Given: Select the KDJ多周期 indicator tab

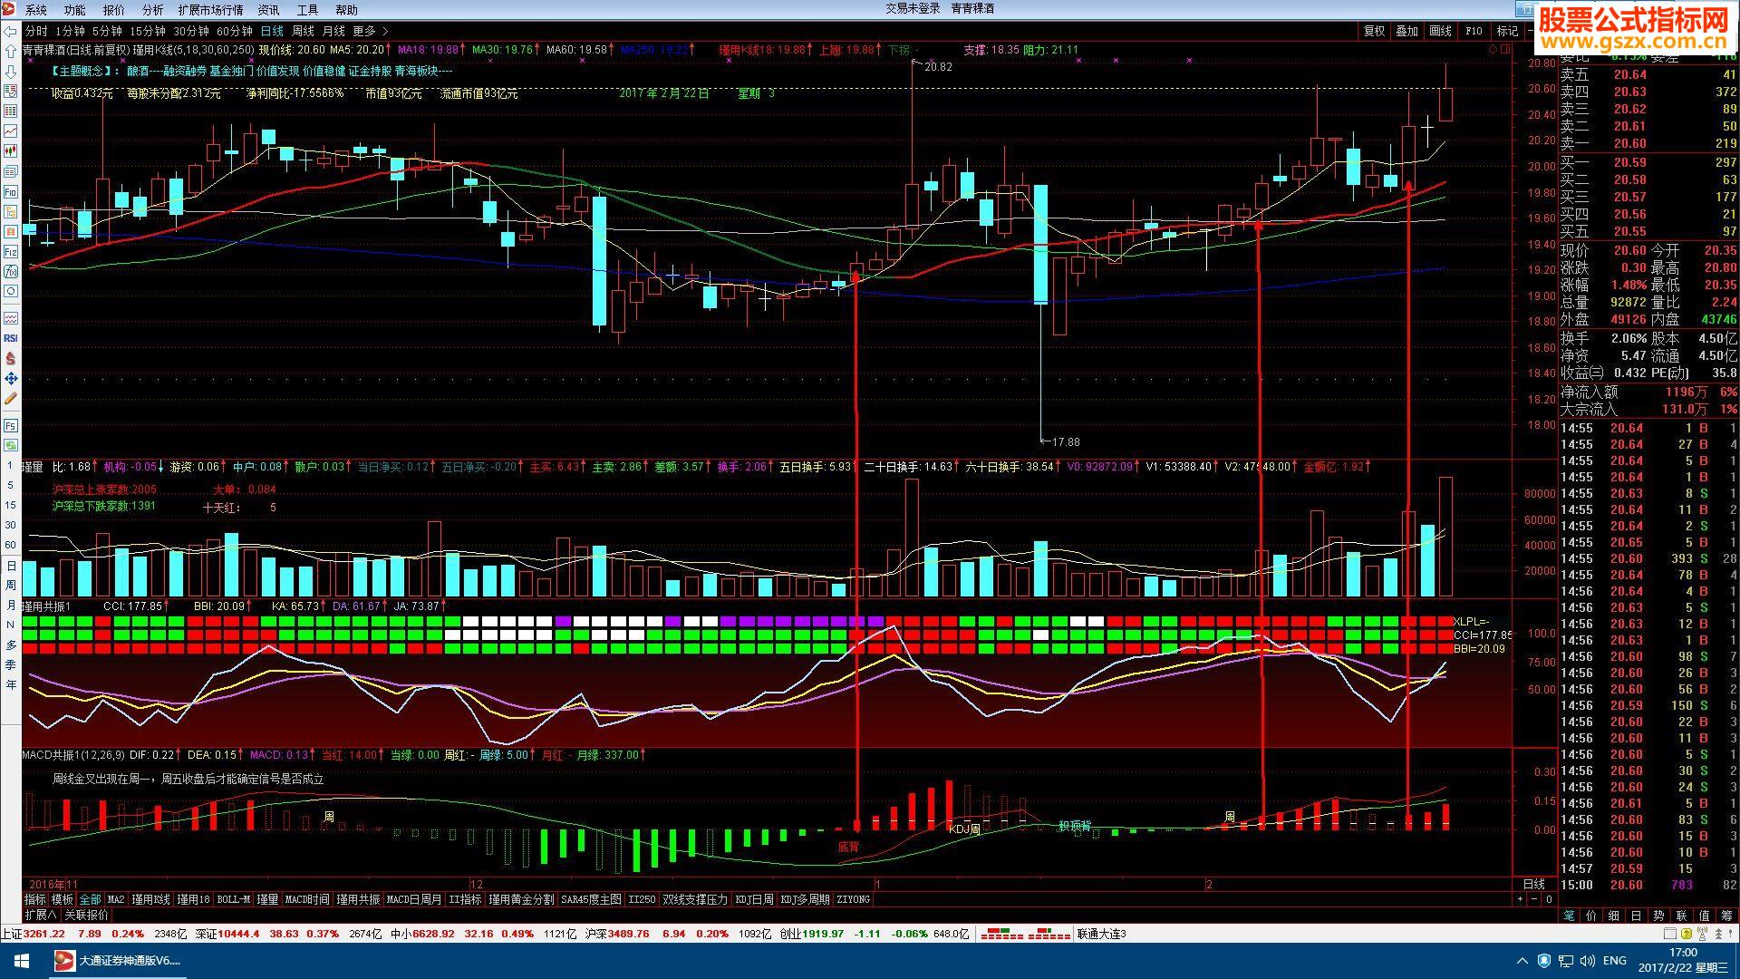Looking at the screenshot, I should pyautogui.click(x=805, y=899).
